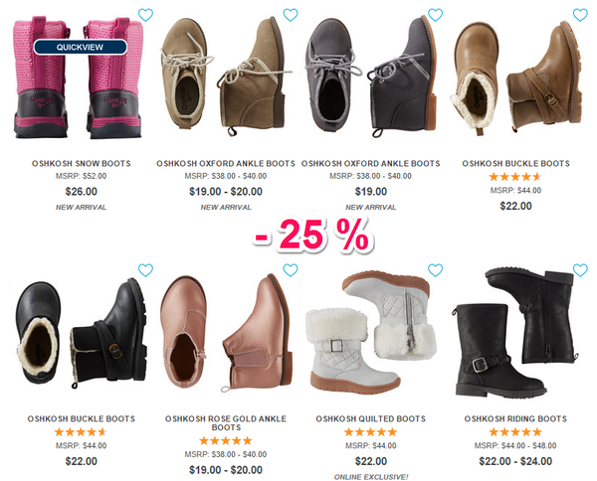Open OshKosh Rose Gold Ankle Boots link
597x481 pixels.
(x=226, y=422)
